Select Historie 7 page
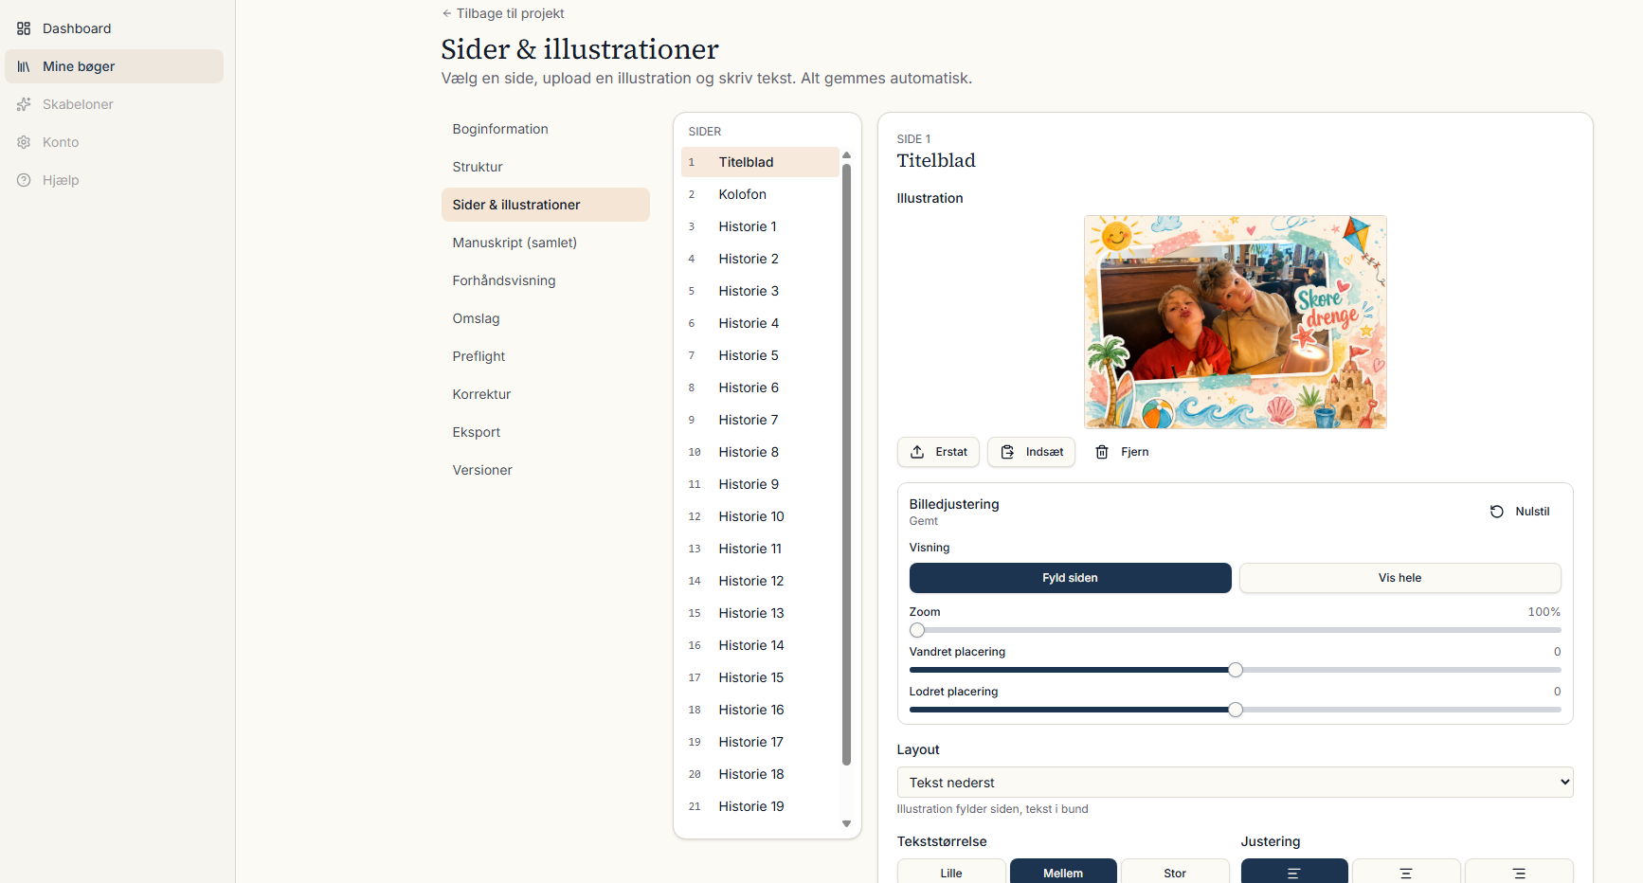This screenshot has width=1643, height=883. (760, 420)
